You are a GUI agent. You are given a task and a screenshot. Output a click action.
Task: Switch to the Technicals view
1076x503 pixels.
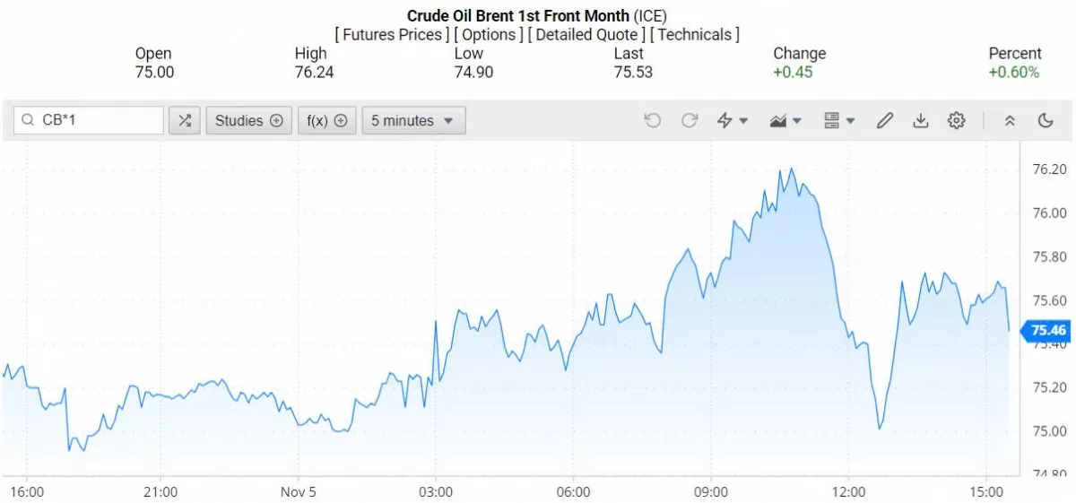click(694, 35)
